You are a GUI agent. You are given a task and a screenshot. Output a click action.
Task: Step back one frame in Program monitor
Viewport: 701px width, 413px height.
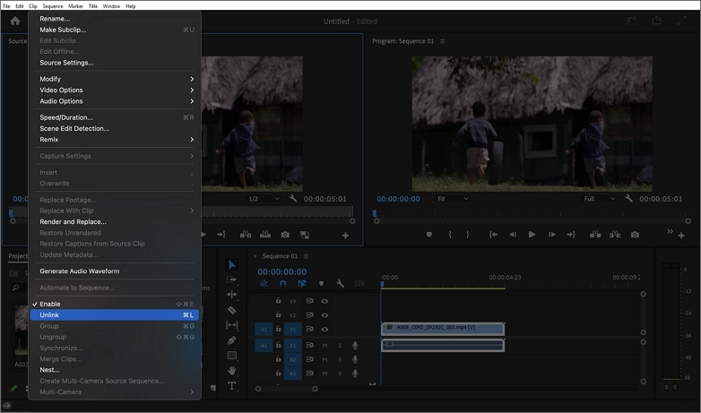[x=513, y=235]
